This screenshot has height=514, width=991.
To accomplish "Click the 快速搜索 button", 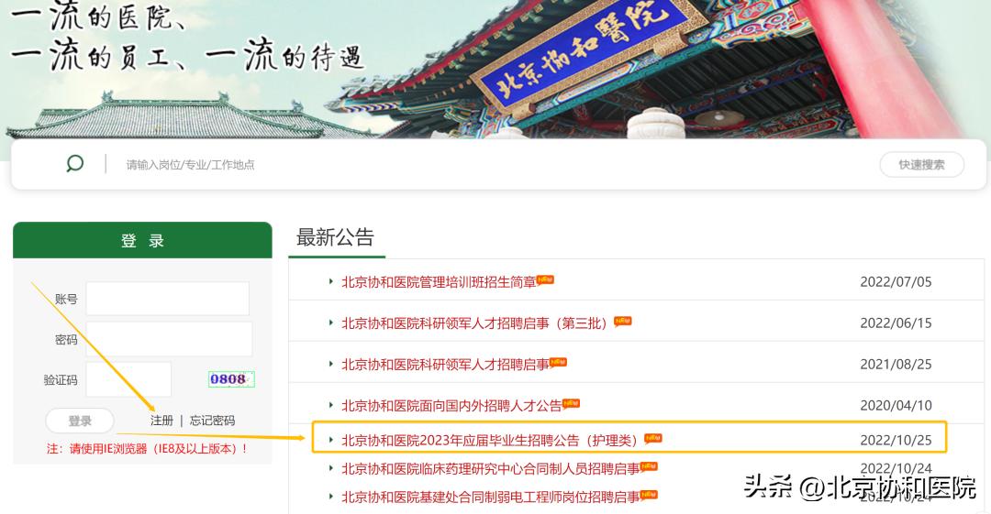I will click(921, 165).
